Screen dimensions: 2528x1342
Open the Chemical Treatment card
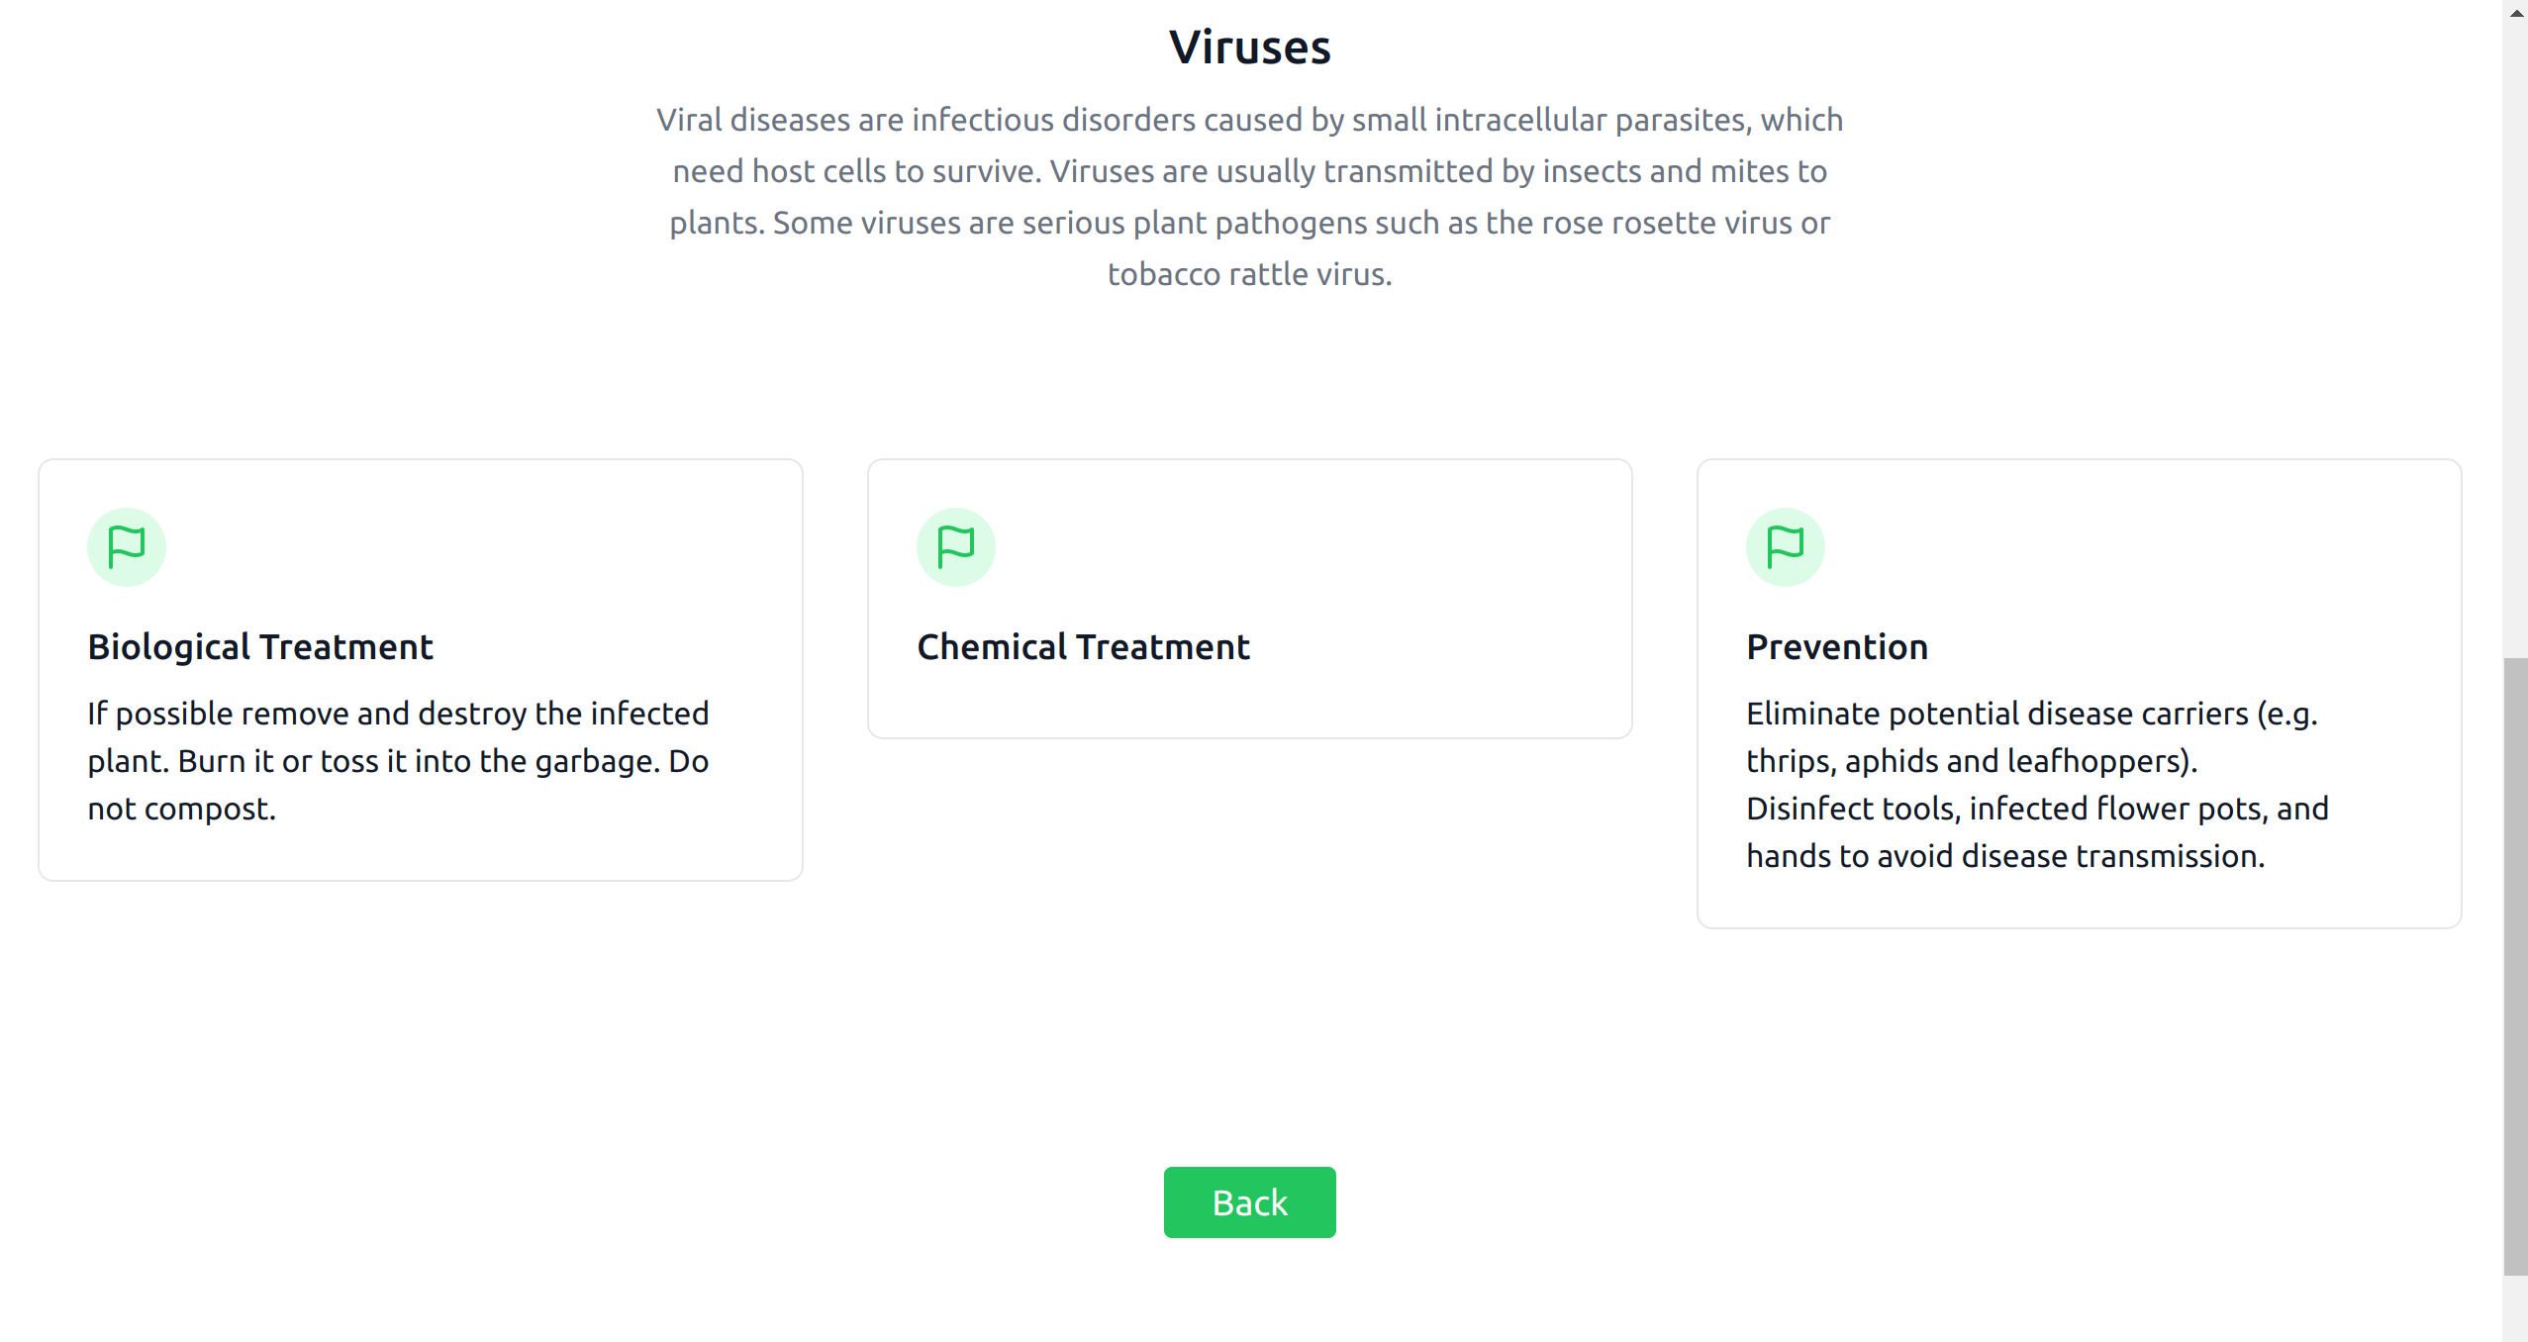(1248, 597)
